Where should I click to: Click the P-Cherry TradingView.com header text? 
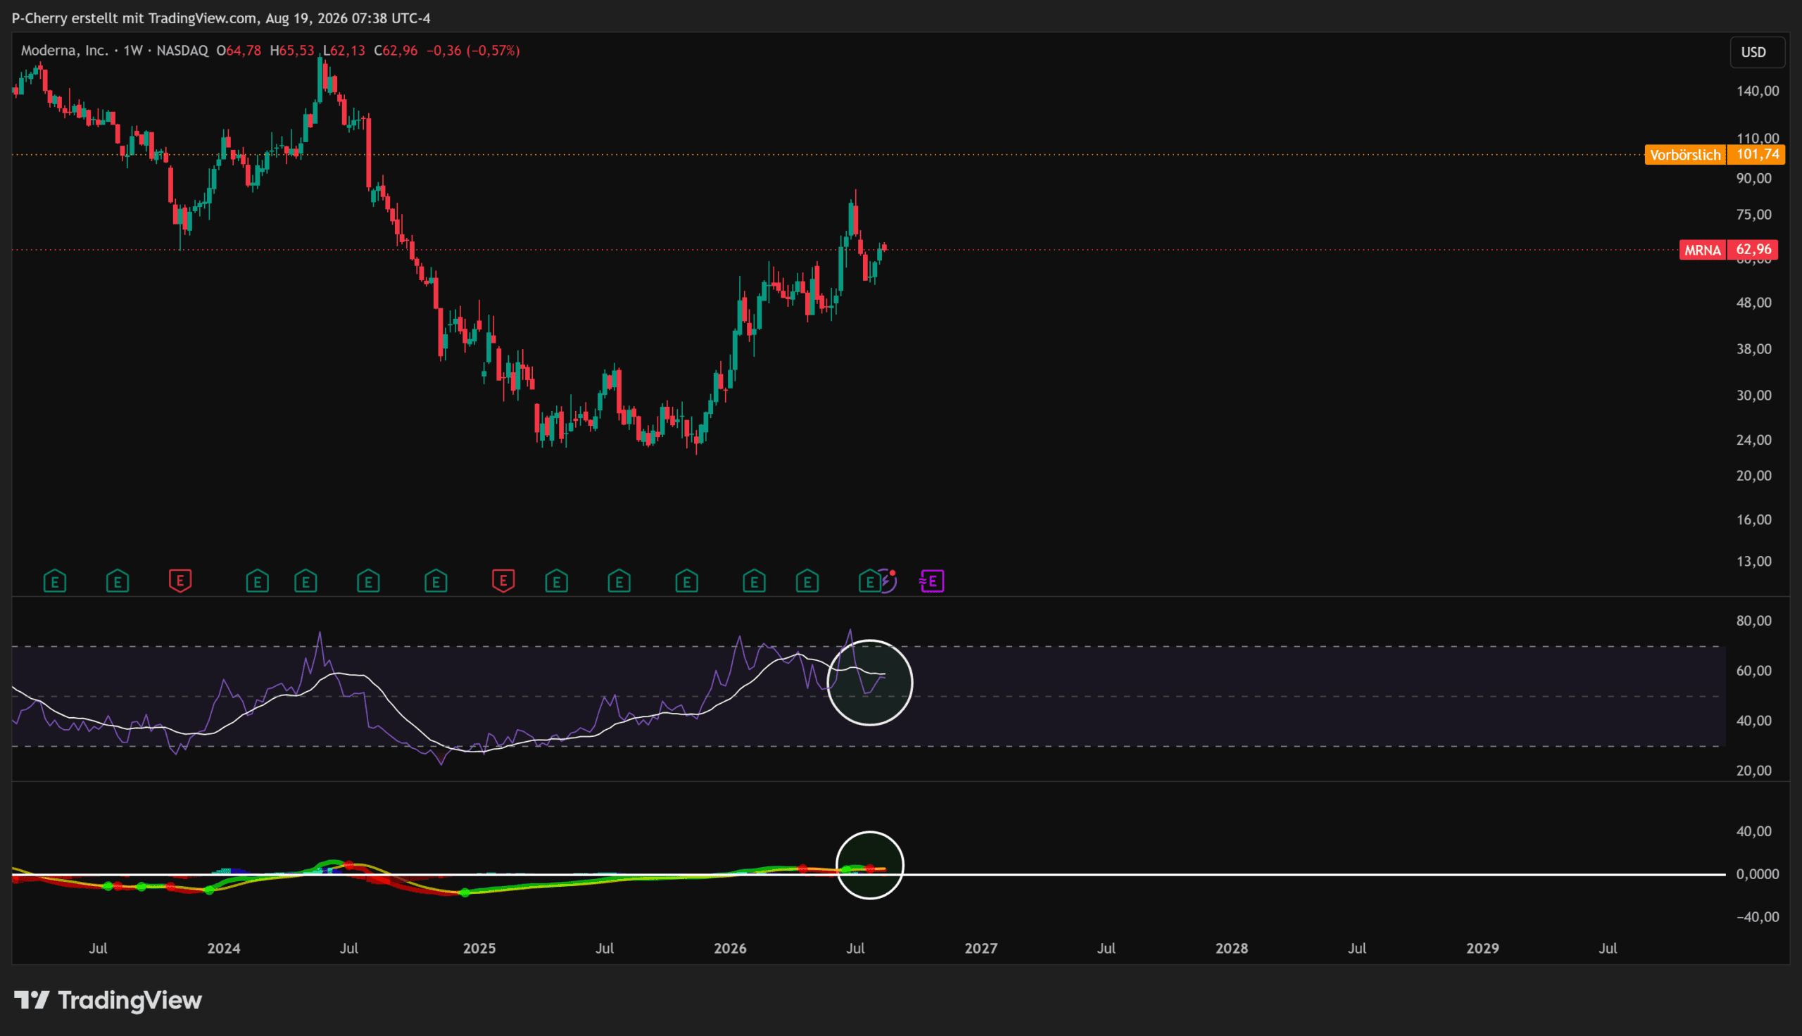(x=221, y=18)
